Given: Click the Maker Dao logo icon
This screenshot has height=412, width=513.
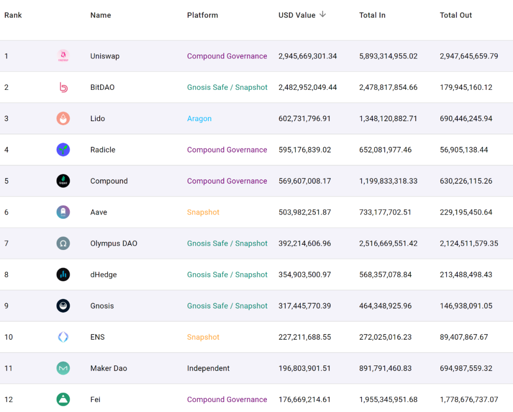Looking at the screenshot, I should coord(63,368).
